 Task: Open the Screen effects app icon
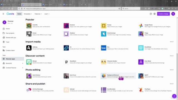(x=29, y=34)
